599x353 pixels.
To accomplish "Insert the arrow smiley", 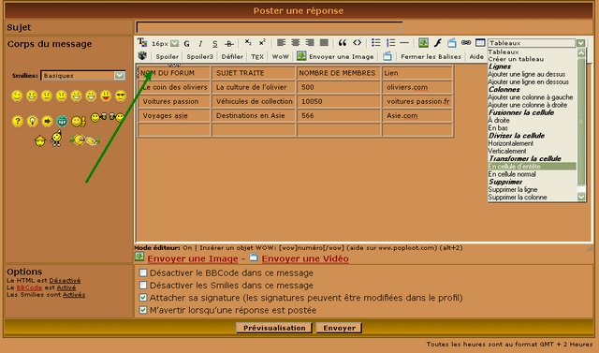I will 47,122.
